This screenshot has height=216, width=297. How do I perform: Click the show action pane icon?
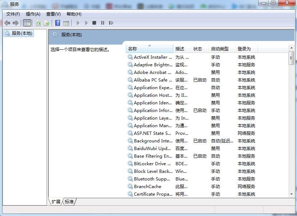[x=66, y=22]
